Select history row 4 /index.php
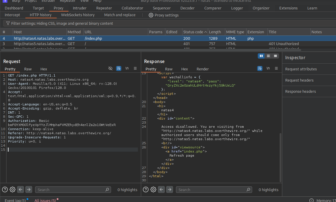 [168, 39]
